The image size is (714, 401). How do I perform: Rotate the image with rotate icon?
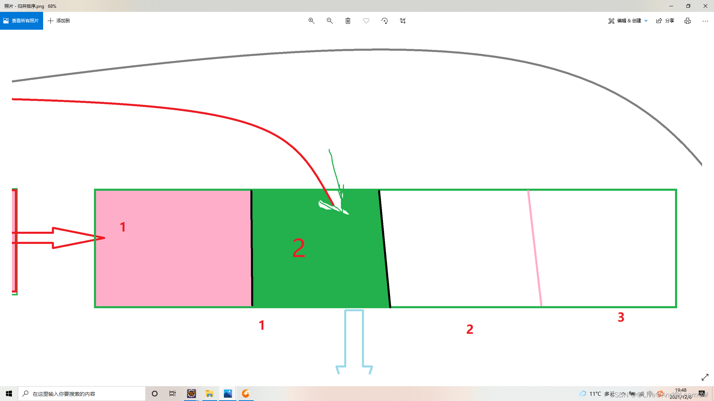click(385, 21)
